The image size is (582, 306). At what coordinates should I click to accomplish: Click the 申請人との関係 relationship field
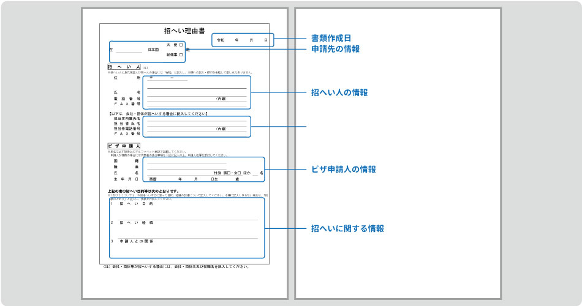point(184,248)
